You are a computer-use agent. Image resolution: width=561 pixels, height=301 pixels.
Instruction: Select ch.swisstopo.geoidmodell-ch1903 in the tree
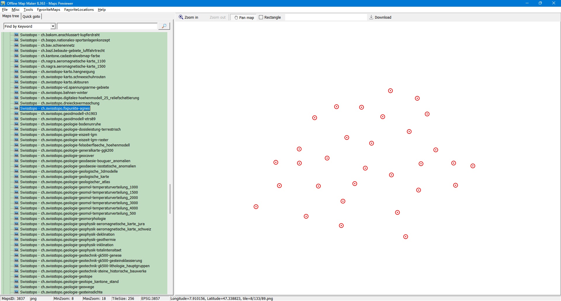coord(58,114)
